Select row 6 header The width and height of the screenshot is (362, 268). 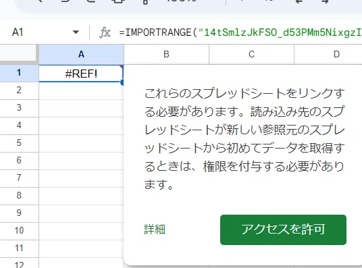point(19,161)
